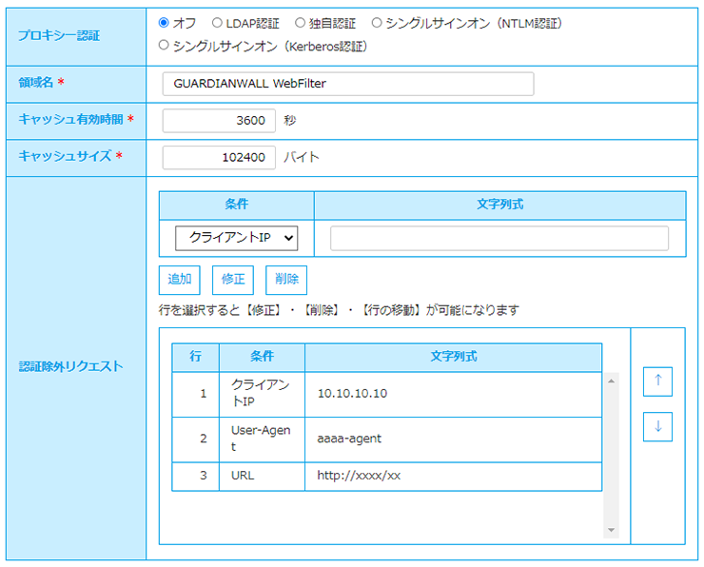Select row 1 with 10.10.10.10

tap(386, 394)
